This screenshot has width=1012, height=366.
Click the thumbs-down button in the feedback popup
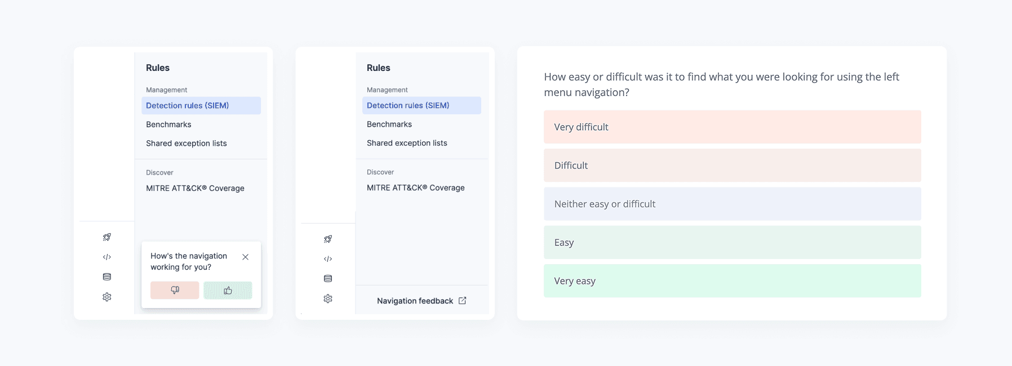tap(175, 290)
